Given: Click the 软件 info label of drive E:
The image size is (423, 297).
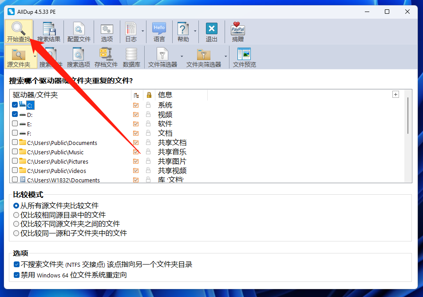Looking at the screenshot, I should point(165,124).
